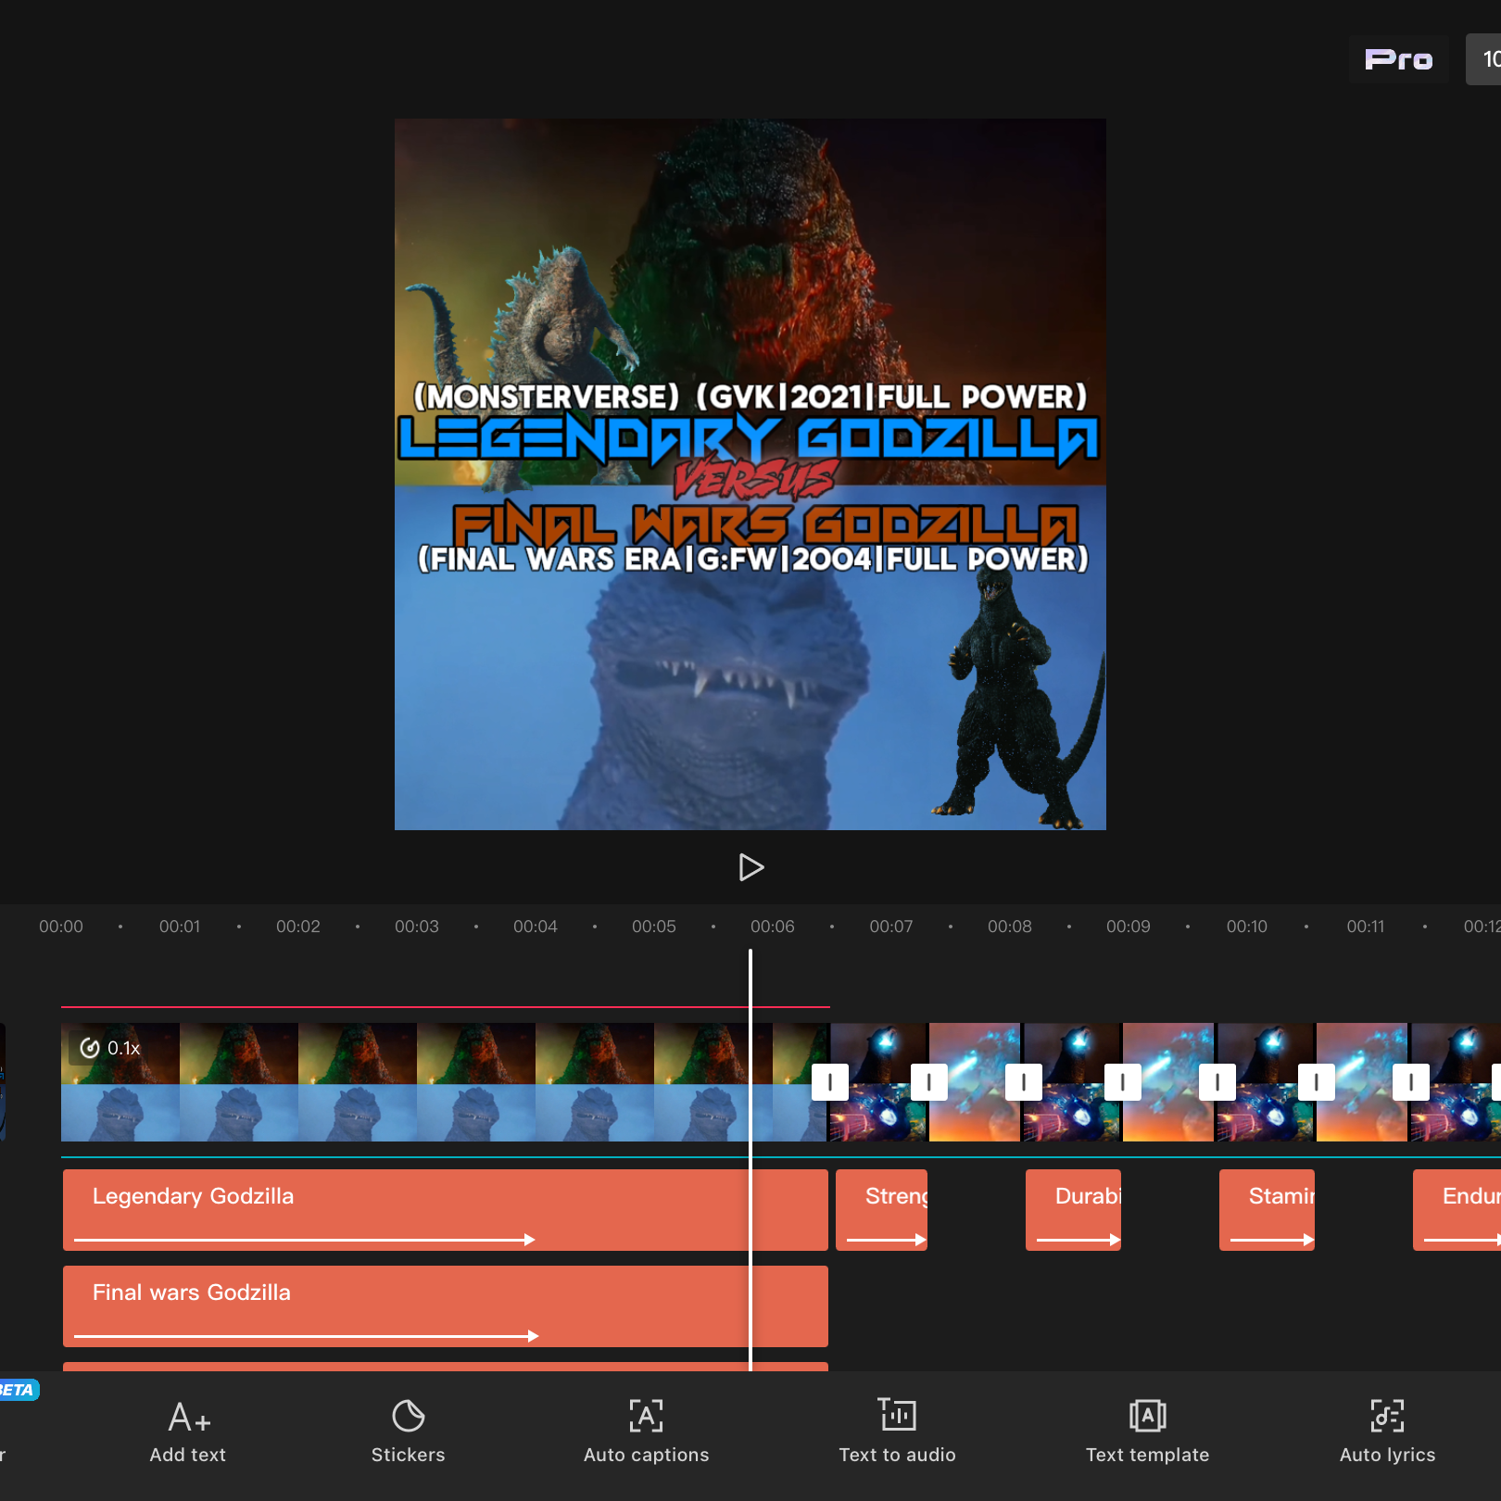Select the Stamin text clip
The width and height of the screenshot is (1501, 1501).
point(1267,1210)
